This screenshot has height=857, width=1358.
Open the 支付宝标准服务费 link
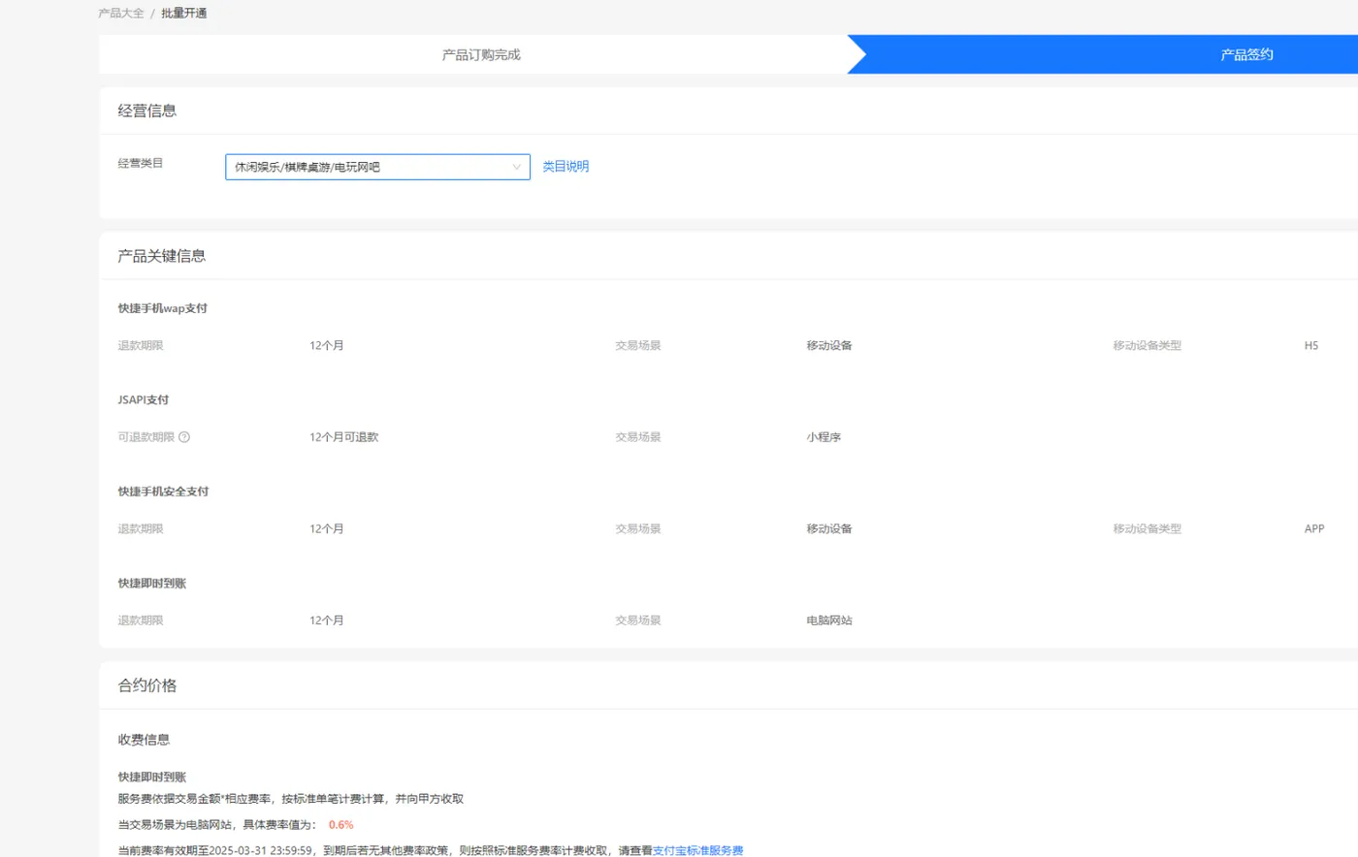click(x=697, y=850)
